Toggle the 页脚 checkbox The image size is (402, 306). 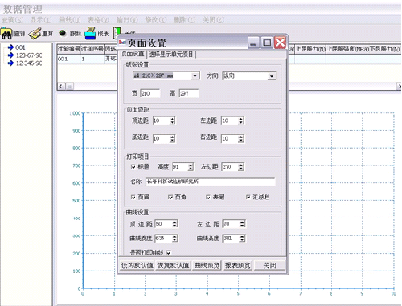pyautogui.click(x=170, y=197)
